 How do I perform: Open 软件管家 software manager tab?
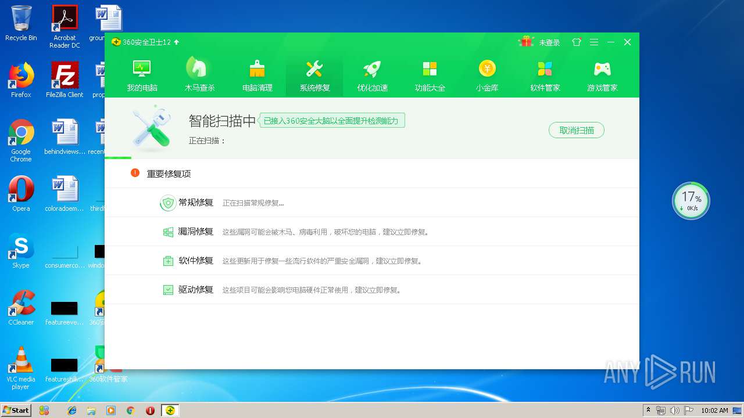[545, 75]
